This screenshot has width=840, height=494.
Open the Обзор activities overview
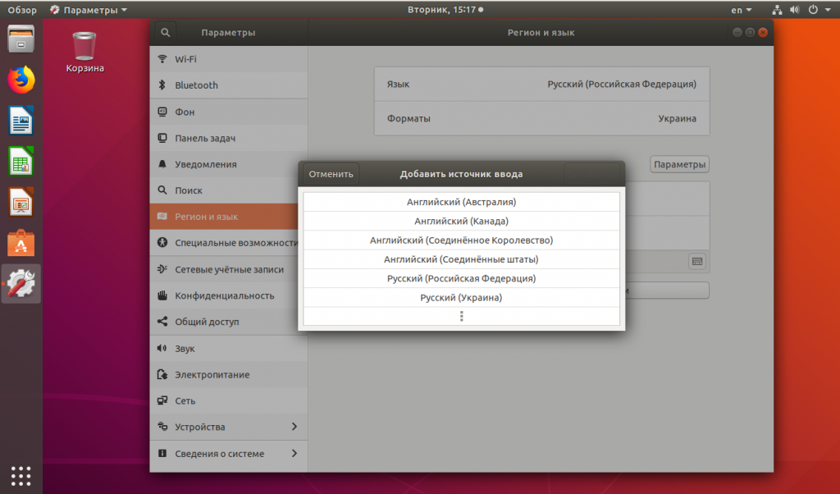click(x=22, y=10)
